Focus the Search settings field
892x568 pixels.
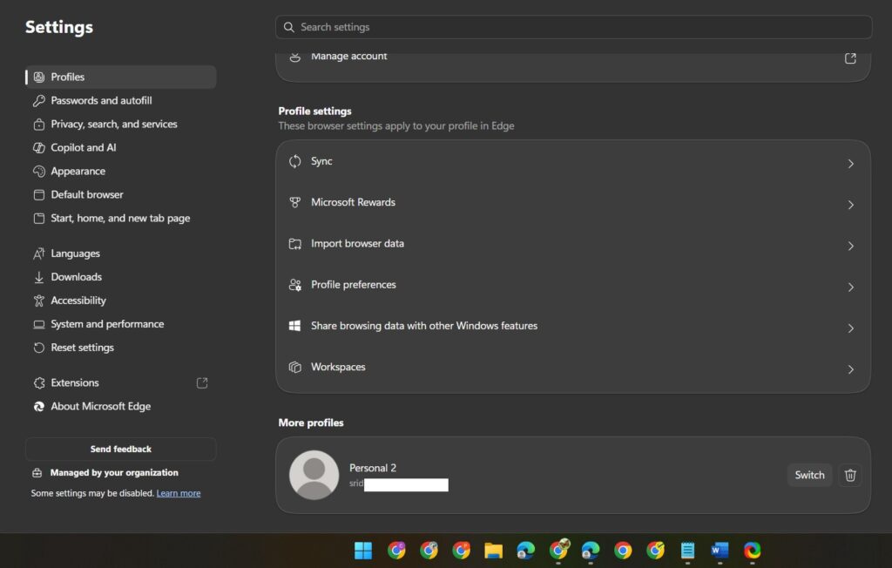pos(573,27)
